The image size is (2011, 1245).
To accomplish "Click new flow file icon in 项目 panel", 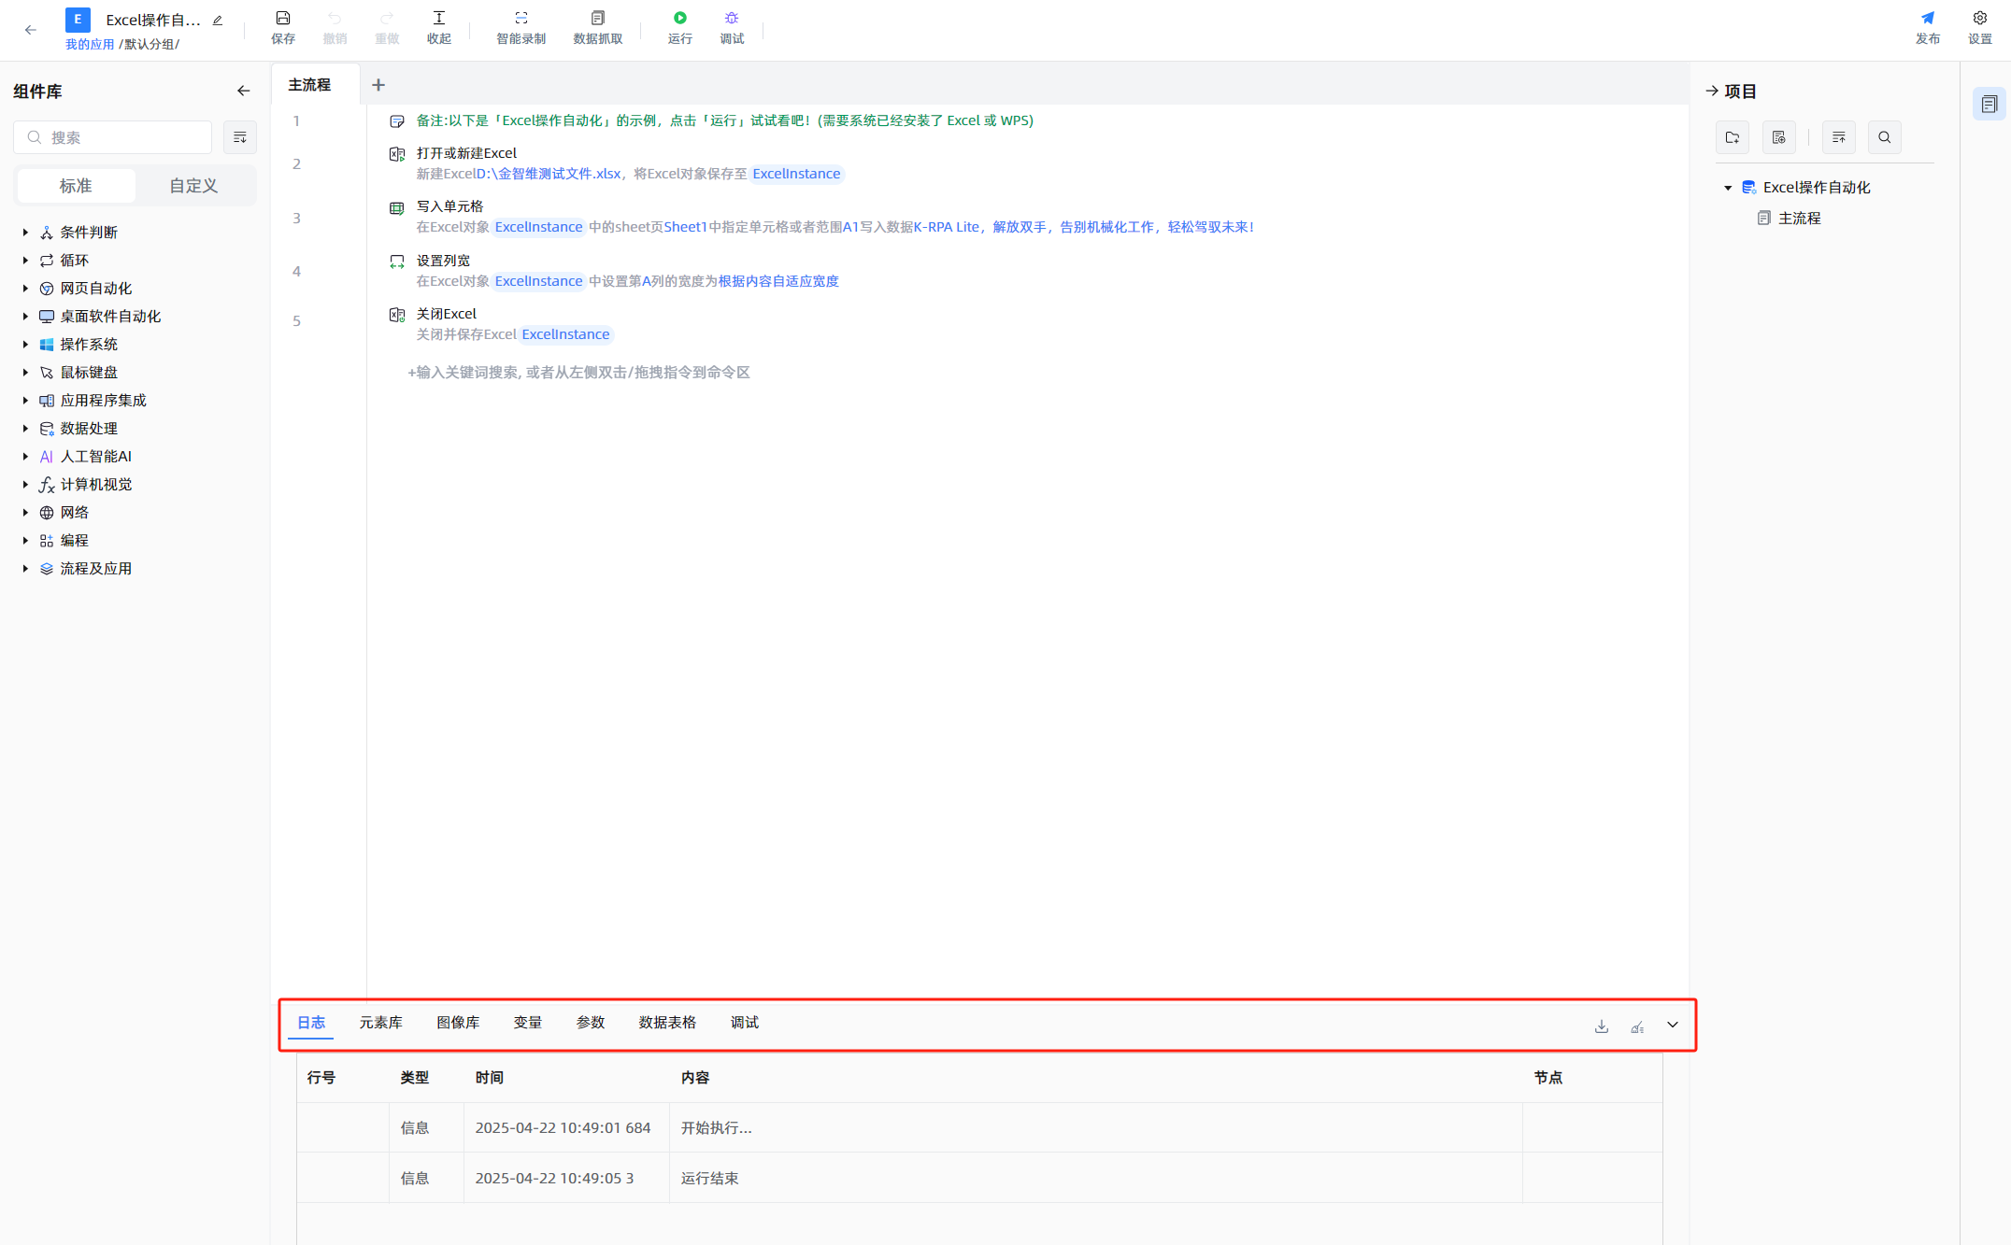I will click(1779, 137).
